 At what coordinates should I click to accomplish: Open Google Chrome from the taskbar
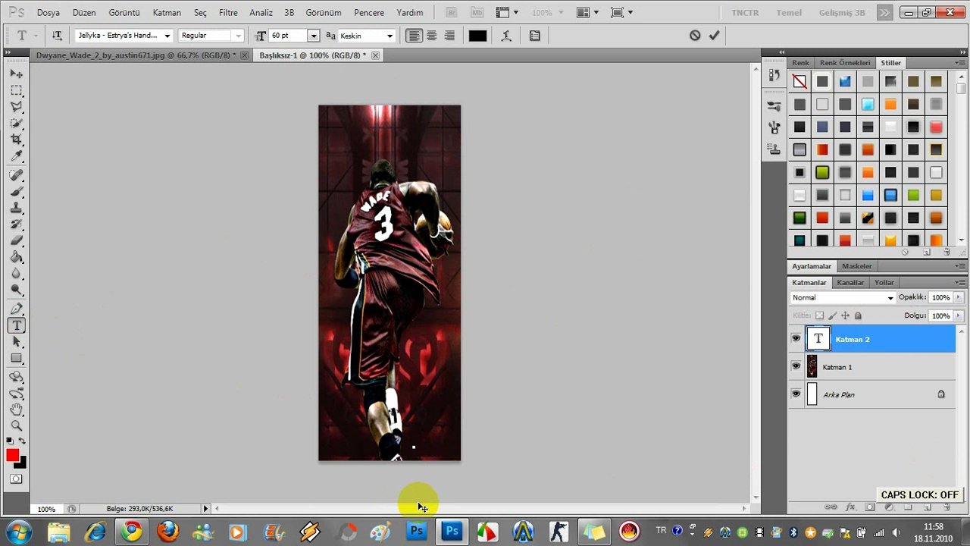[132, 532]
